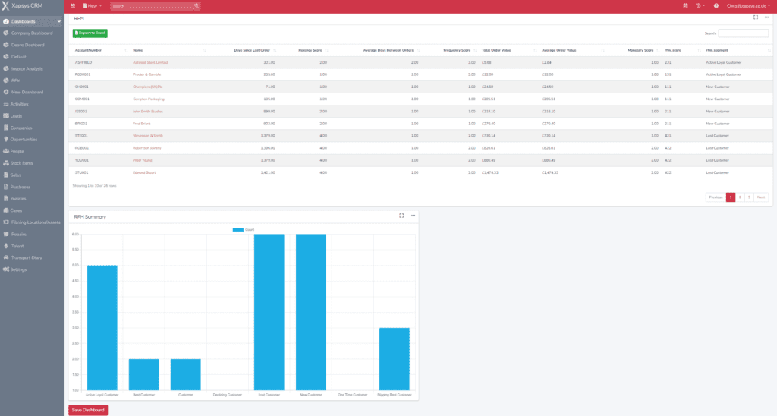This screenshot has height=416, width=777.
Task: Open the Compton Packaging link
Action: coord(149,99)
